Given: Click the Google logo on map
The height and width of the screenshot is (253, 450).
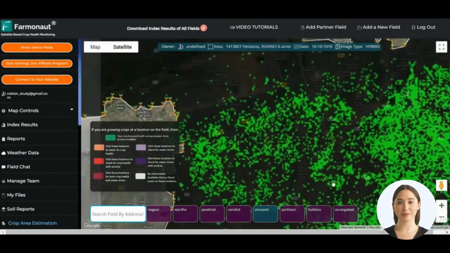Looking at the screenshot, I should [92, 226].
